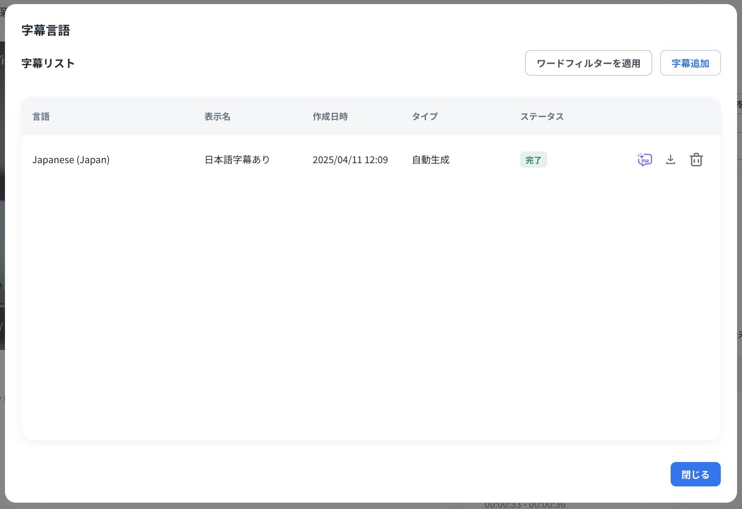Click the 言語 column header
742x509 pixels.
(41, 117)
